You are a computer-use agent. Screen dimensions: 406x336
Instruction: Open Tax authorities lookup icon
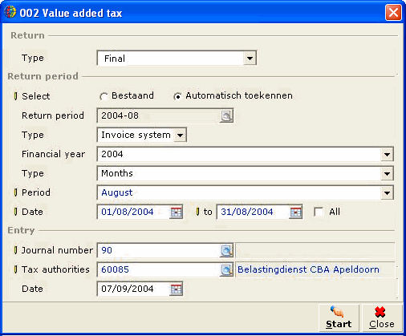226,269
